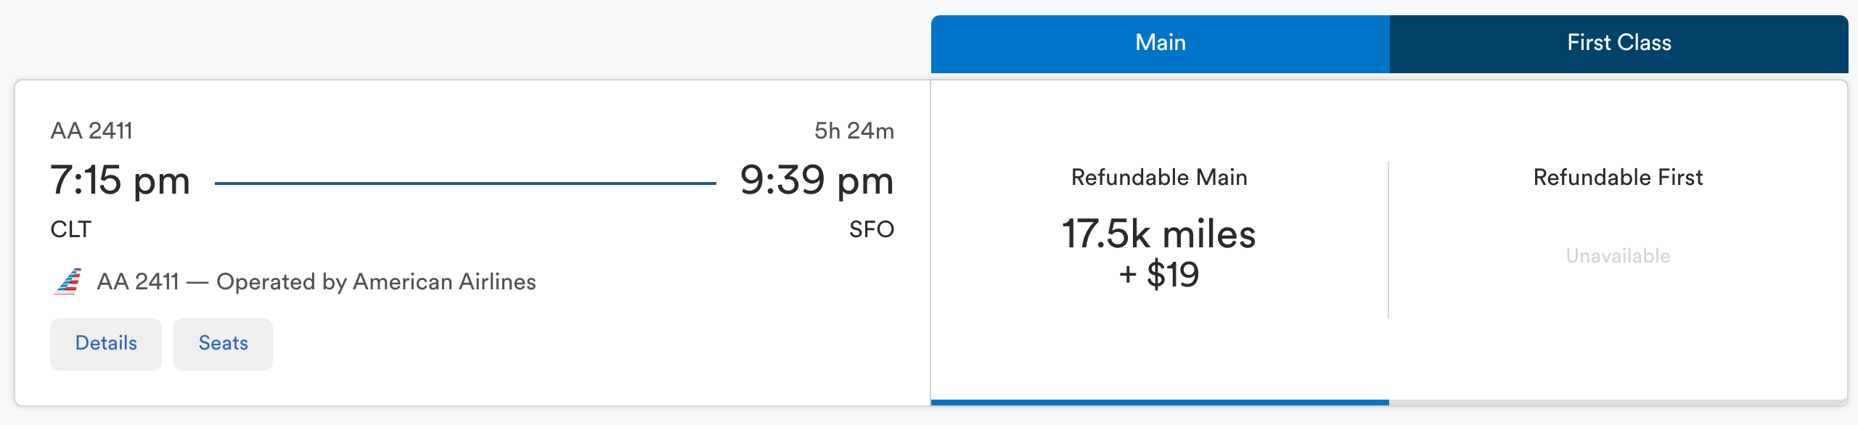Open the Seats selection for AA 2411

[222, 343]
